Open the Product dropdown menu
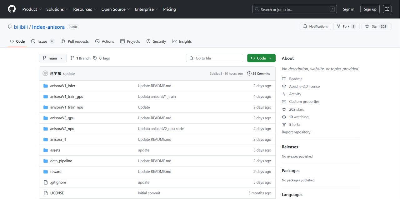Screen dimensions: 400x199 pos(32,9)
